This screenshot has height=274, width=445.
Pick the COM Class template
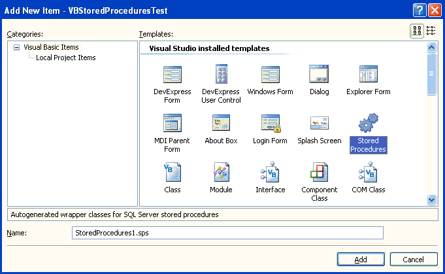(x=369, y=178)
